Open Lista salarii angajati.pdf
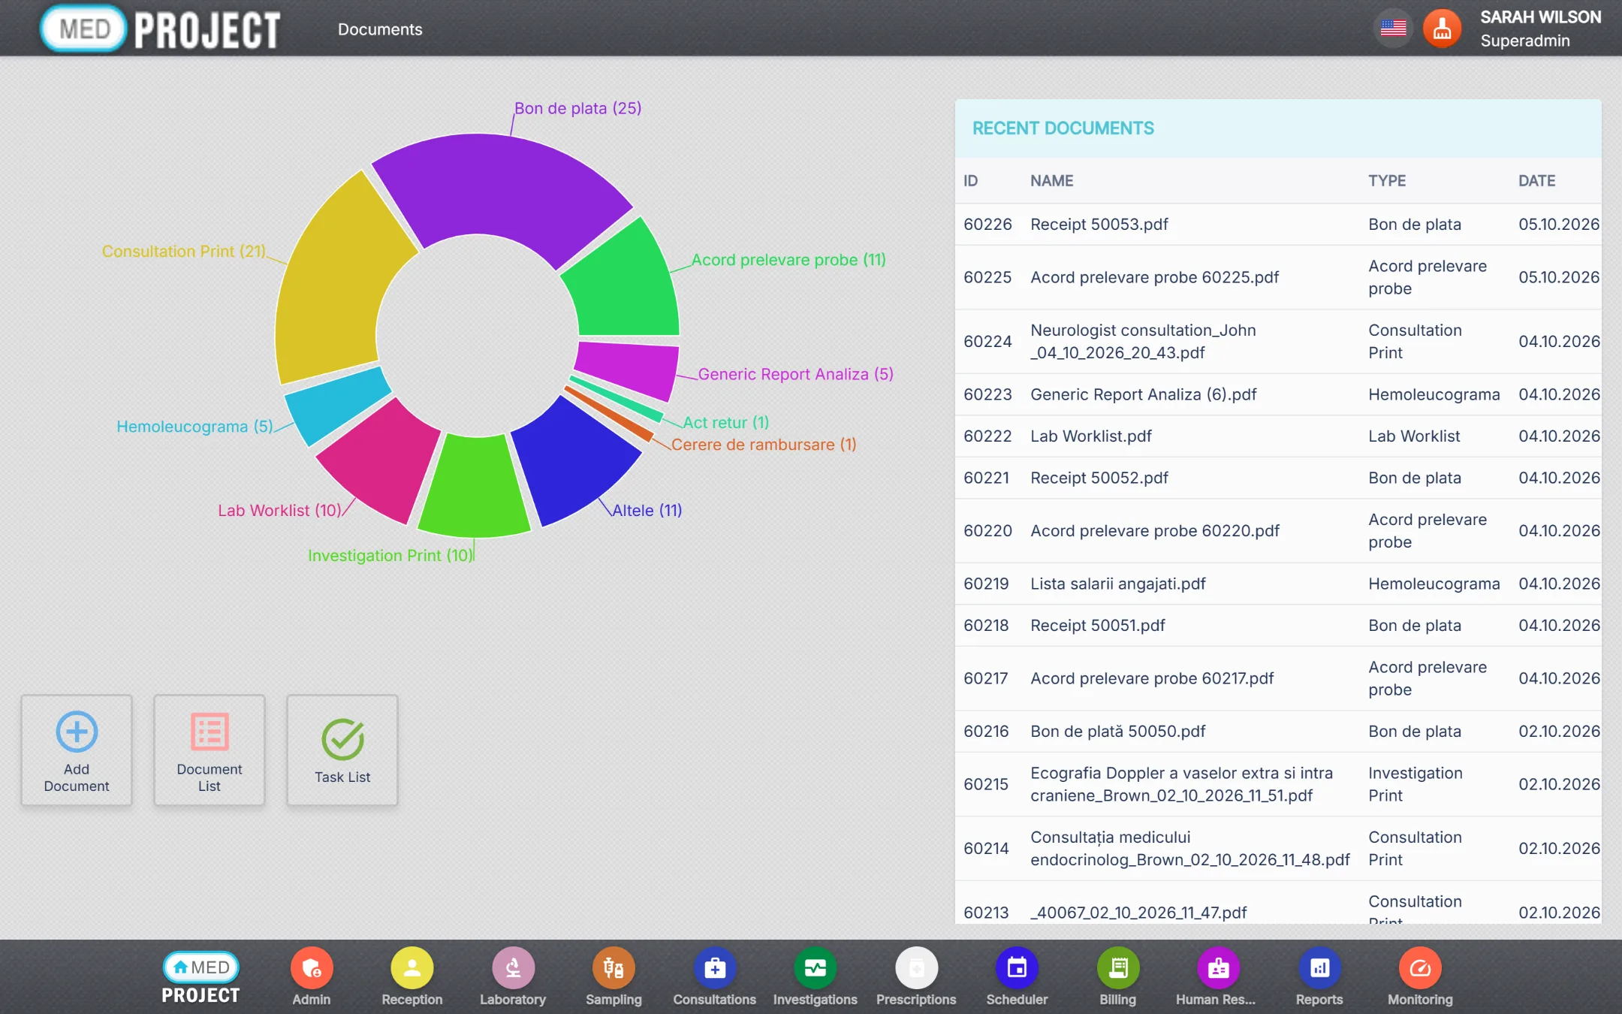 click(x=1278, y=584)
